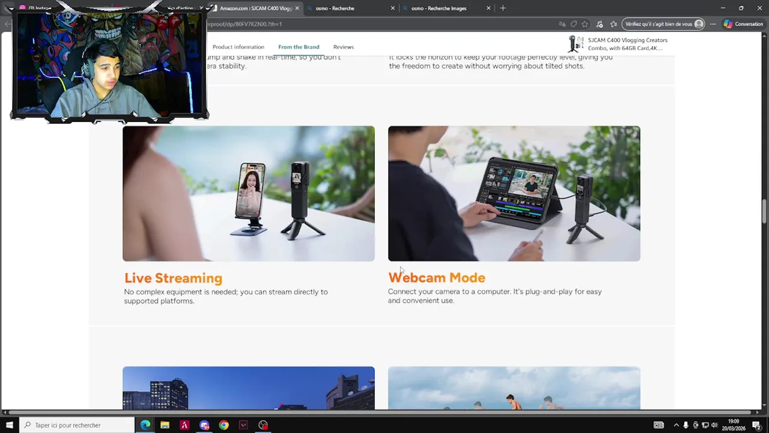The height and width of the screenshot is (433, 769).
Task: Go to Product information section
Action: click(x=238, y=47)
